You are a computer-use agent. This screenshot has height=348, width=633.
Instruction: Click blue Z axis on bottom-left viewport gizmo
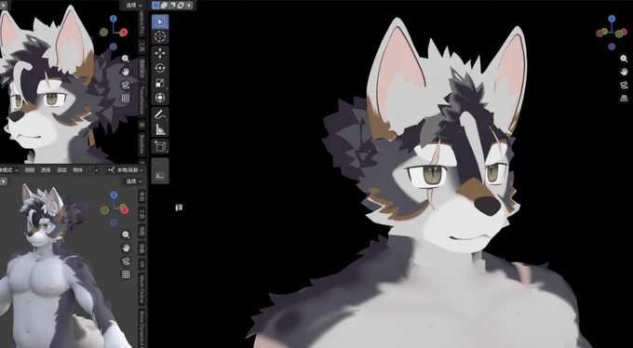(x=114, y=195)
